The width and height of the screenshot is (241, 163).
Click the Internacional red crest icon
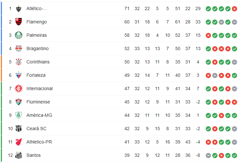tap(19, 88)
